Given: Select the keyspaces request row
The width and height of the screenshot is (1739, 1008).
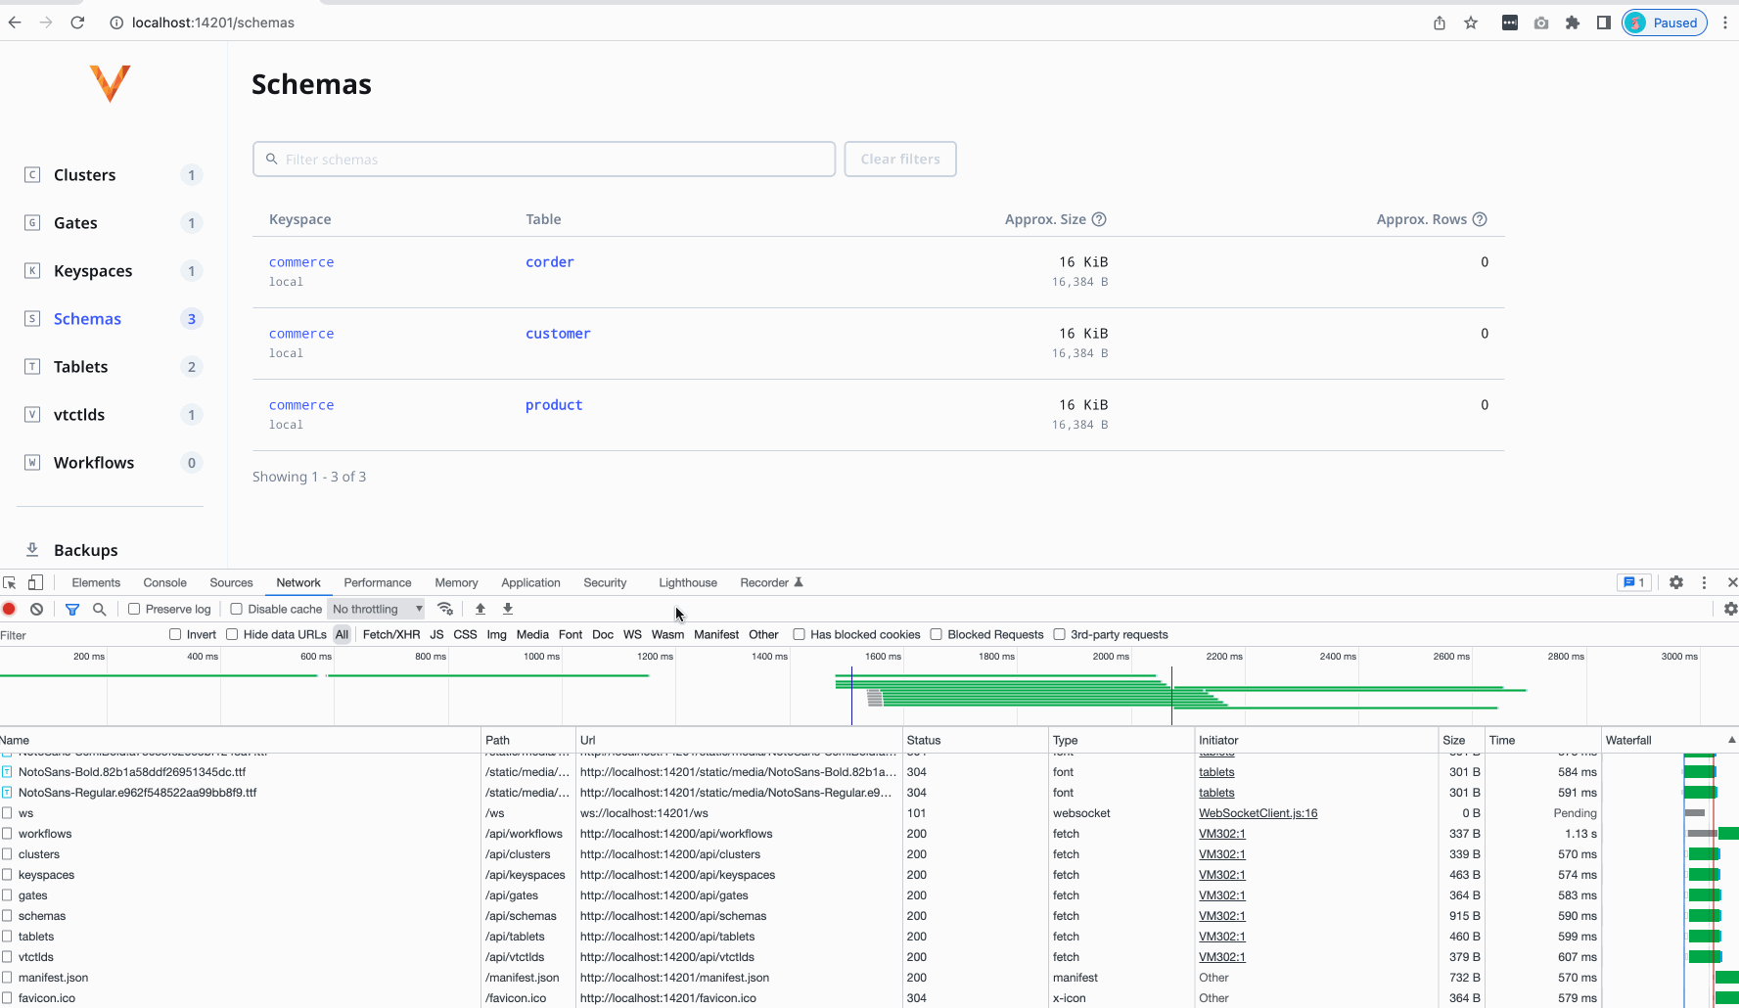Looking at the screenshot, I should click(869, 875).
